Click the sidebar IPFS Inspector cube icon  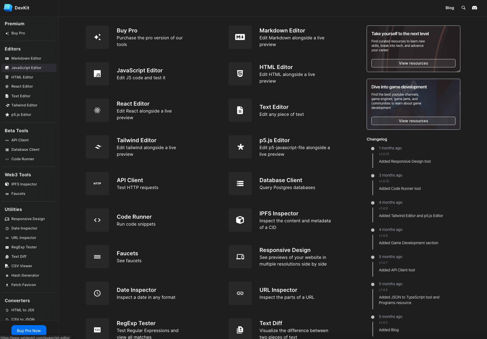click(7, 184)
